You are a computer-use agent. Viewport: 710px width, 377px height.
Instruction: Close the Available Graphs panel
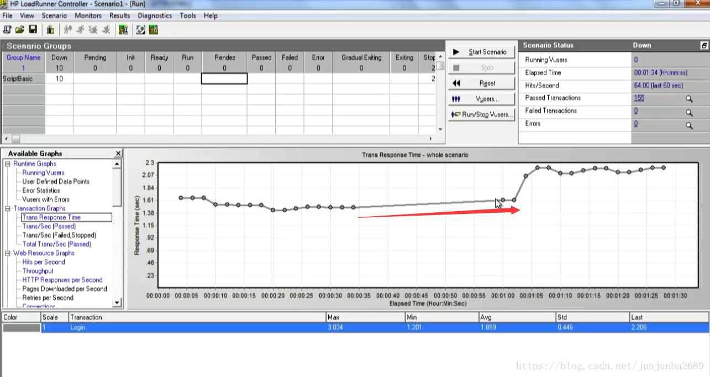point(118,153)
